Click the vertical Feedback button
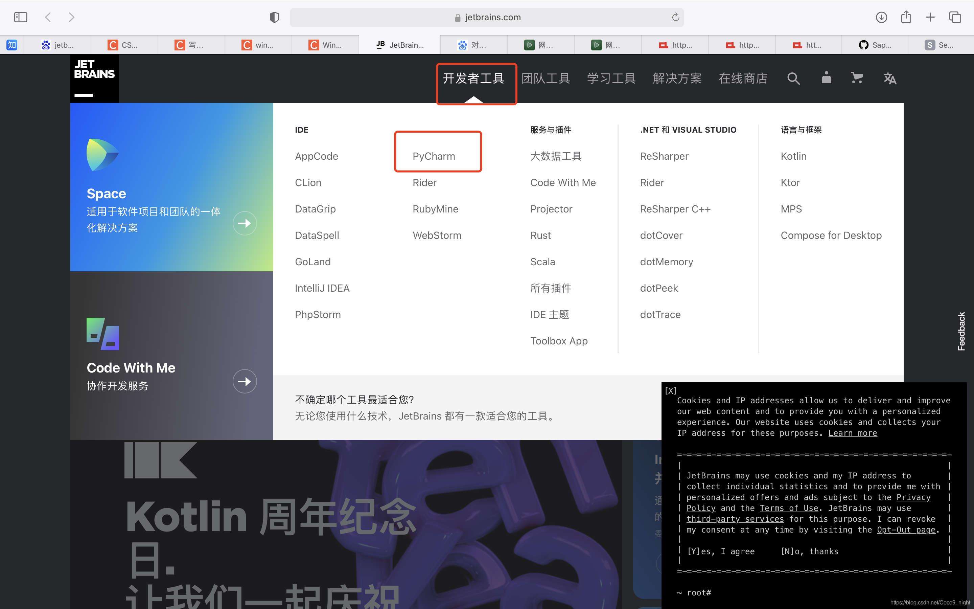This screenshot has width=974, height=609. pos(961,331)
